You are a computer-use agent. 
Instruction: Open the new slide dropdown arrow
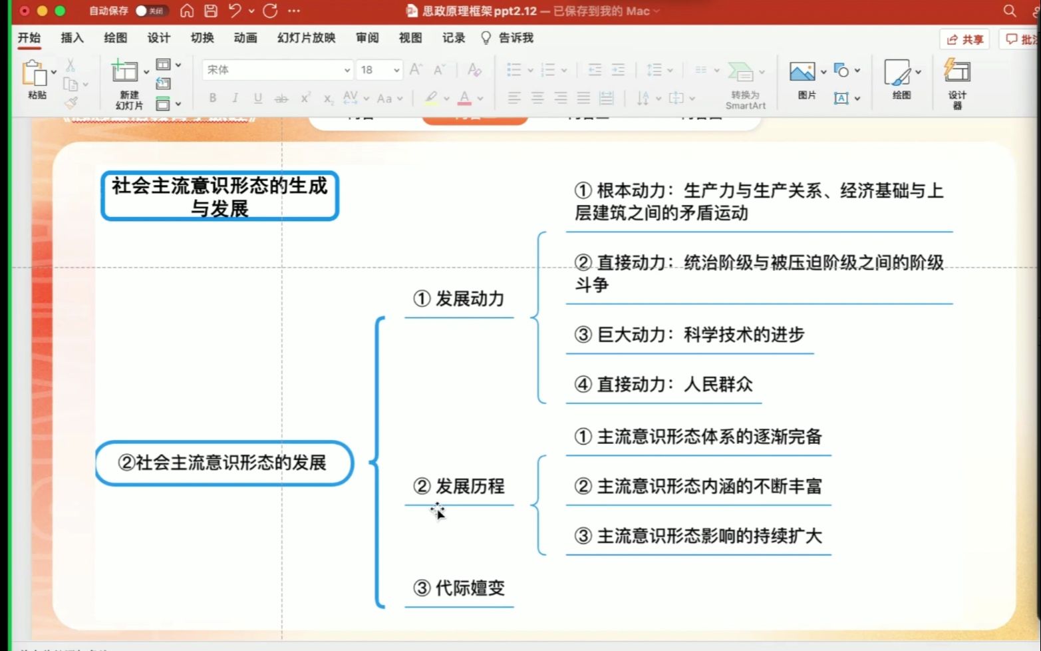pyautogui.click(x=146, y=72)
